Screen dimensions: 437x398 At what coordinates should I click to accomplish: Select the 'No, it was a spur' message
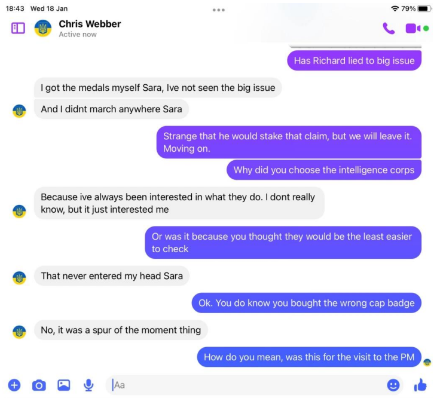[x=121, y=330]
